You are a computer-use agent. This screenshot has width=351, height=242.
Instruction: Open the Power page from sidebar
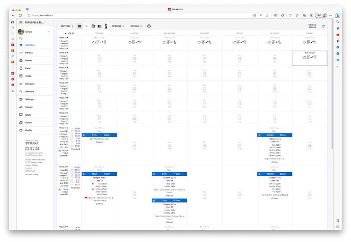[29, 60]
